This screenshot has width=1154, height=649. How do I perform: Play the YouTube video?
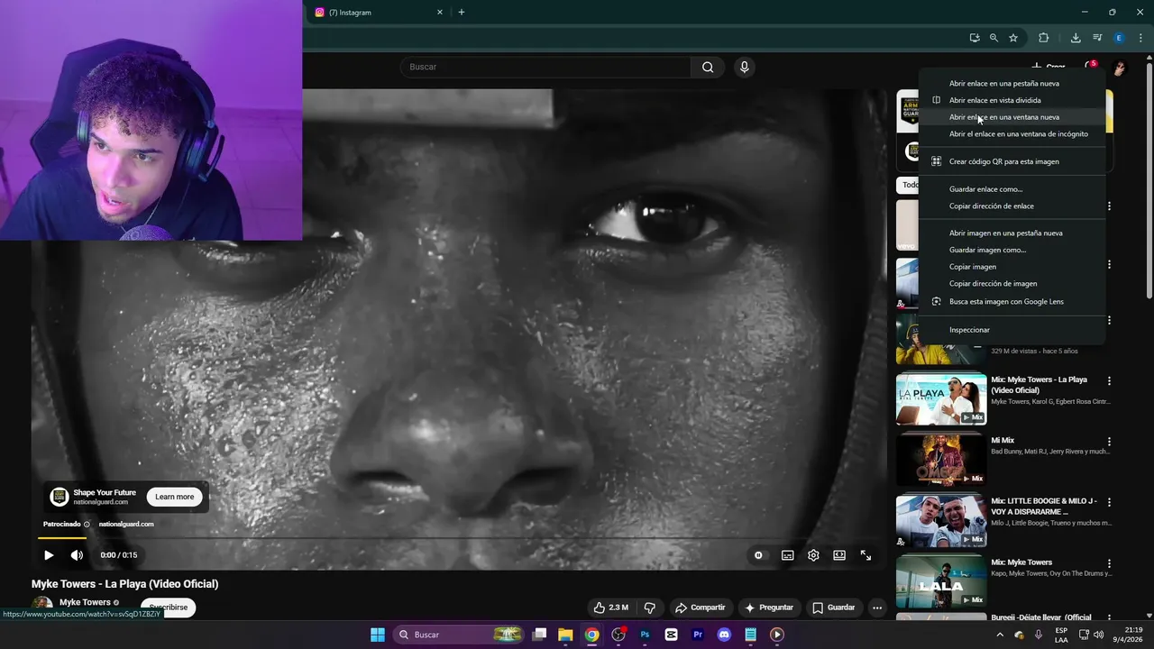coord(49,555)
